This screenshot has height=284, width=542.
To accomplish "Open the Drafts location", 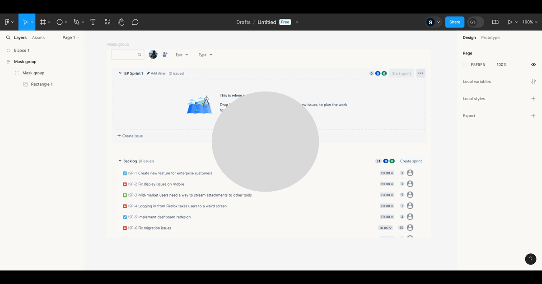I will tap(243, 22).
